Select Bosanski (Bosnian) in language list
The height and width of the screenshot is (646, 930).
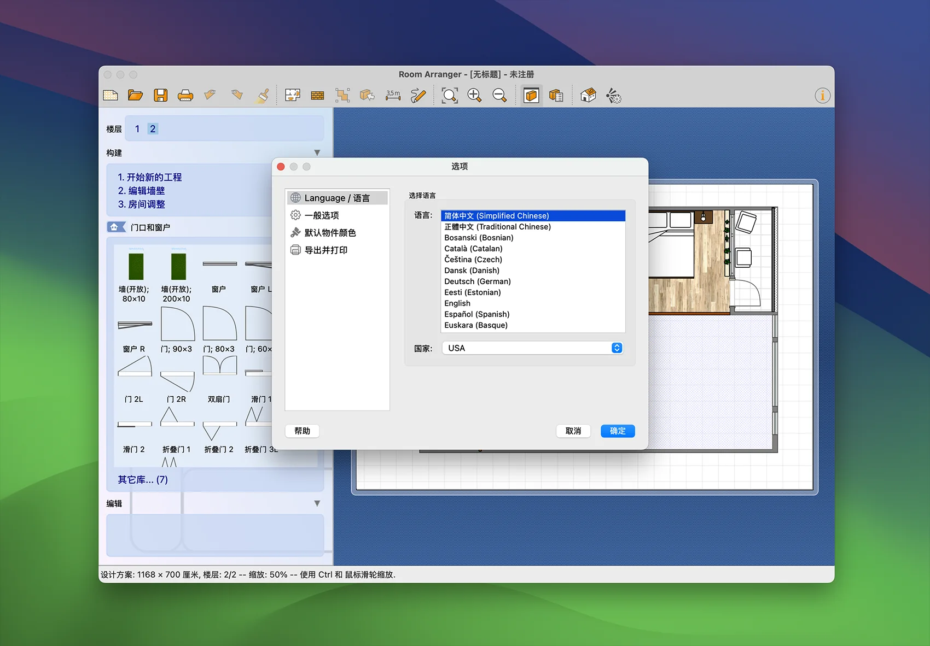pos(533,238)
